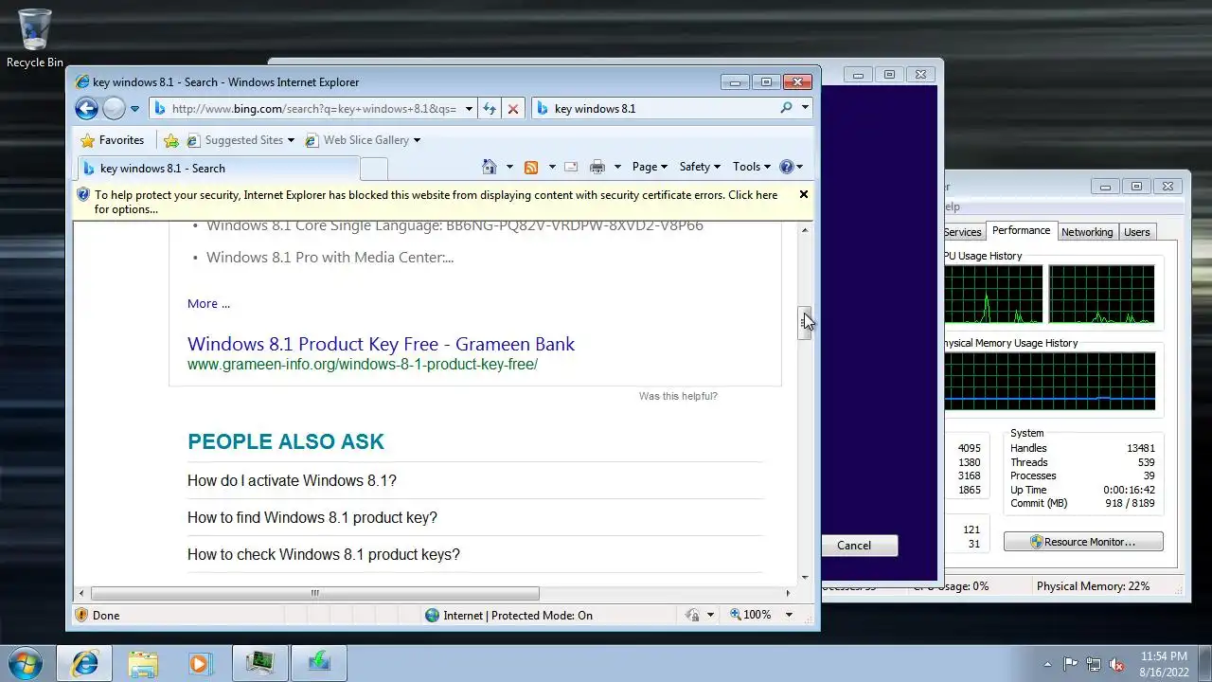Click the Read Mail icon

click(571, 167)
